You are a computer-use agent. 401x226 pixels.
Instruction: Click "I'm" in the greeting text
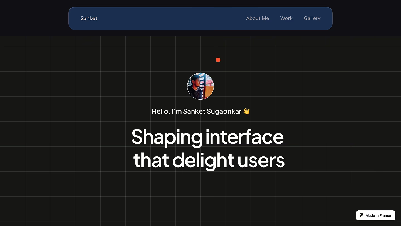(177, 111)
